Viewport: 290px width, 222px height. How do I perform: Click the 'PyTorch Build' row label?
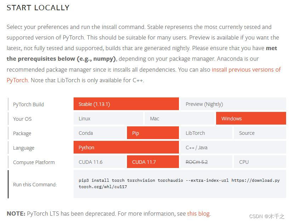coord(28,104)
